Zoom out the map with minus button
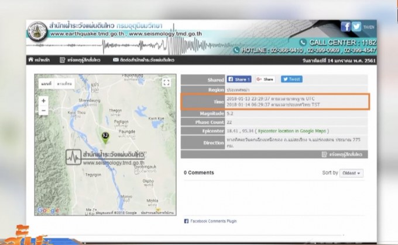 point(43,110)
